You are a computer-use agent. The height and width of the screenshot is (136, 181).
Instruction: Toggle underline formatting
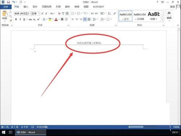tap(24, 19)
